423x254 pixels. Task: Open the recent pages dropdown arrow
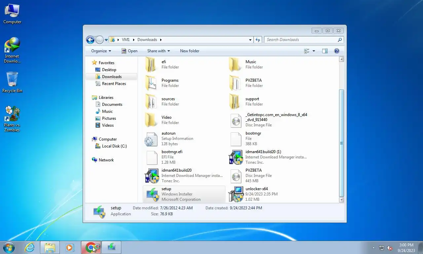tap(106, 40)
